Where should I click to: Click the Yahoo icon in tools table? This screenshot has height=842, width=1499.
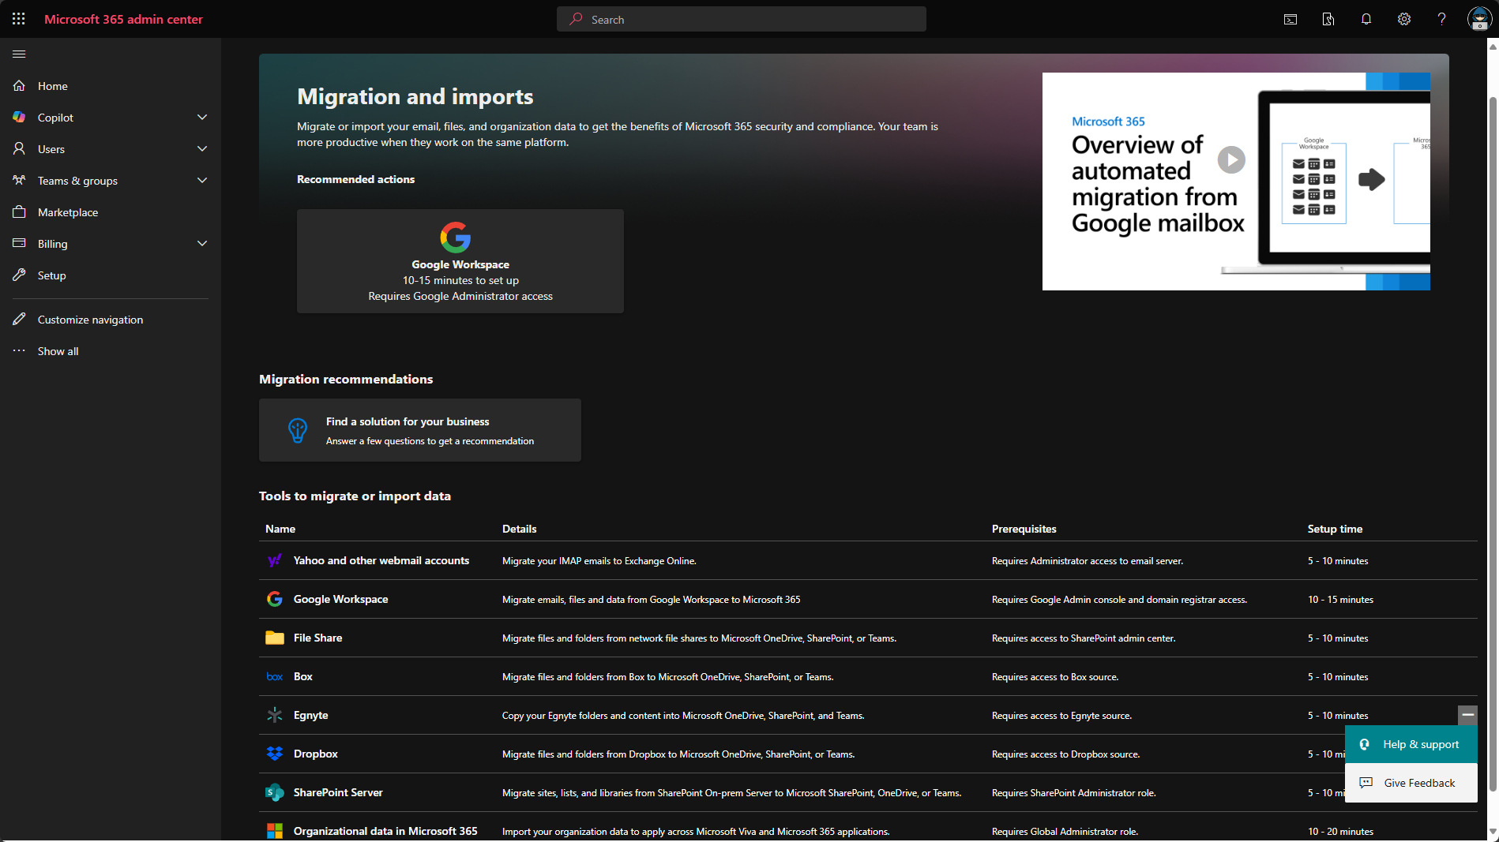[274, 560]
